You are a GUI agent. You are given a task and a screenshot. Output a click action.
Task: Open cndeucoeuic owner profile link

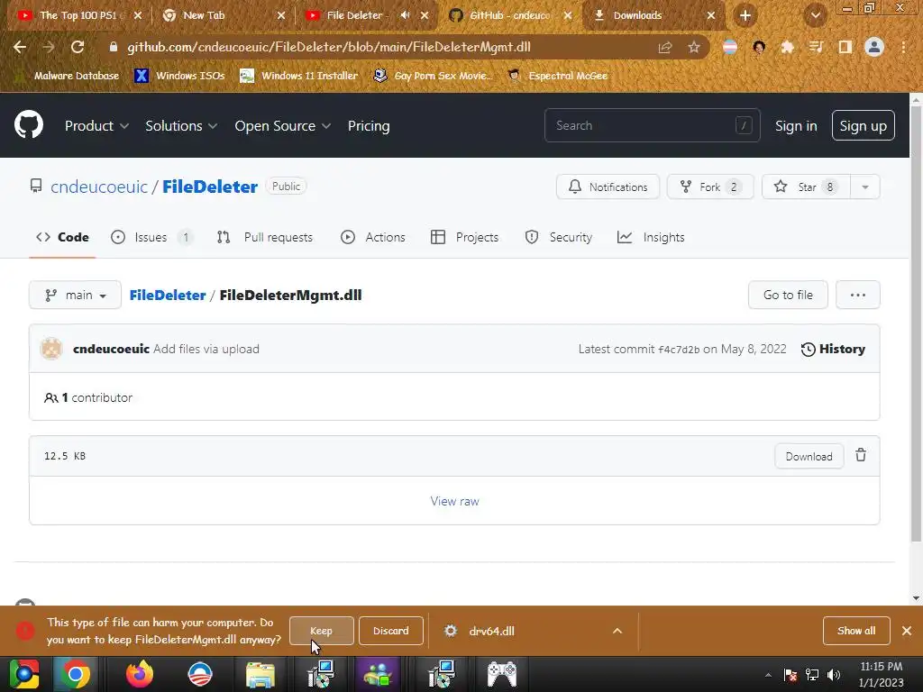99,187
